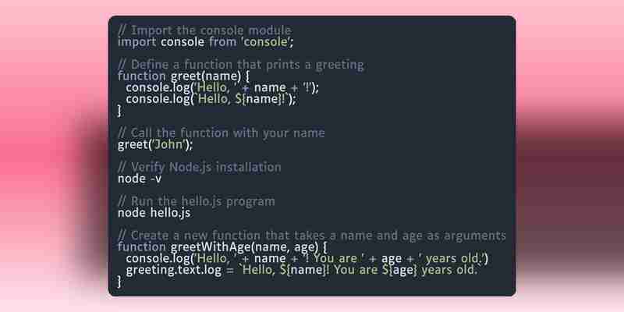This screenshot has width=624, height=312.
Task: Click the 'node -v' command line
Action: [x=140, y=179]
